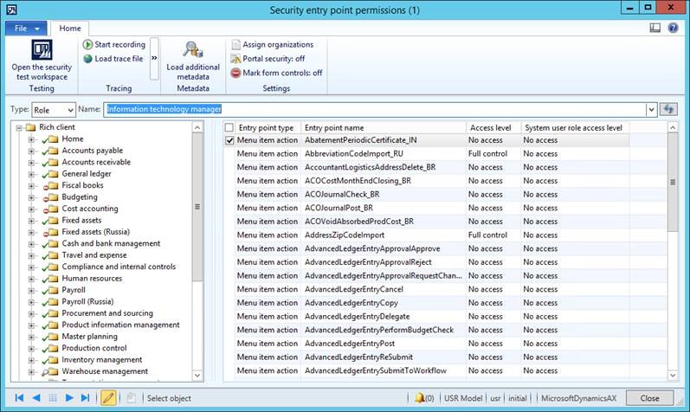This screenshot has height=412, width=690.
Task: Click the pencil edit mode icon
Action: click(x=108, y=398)
